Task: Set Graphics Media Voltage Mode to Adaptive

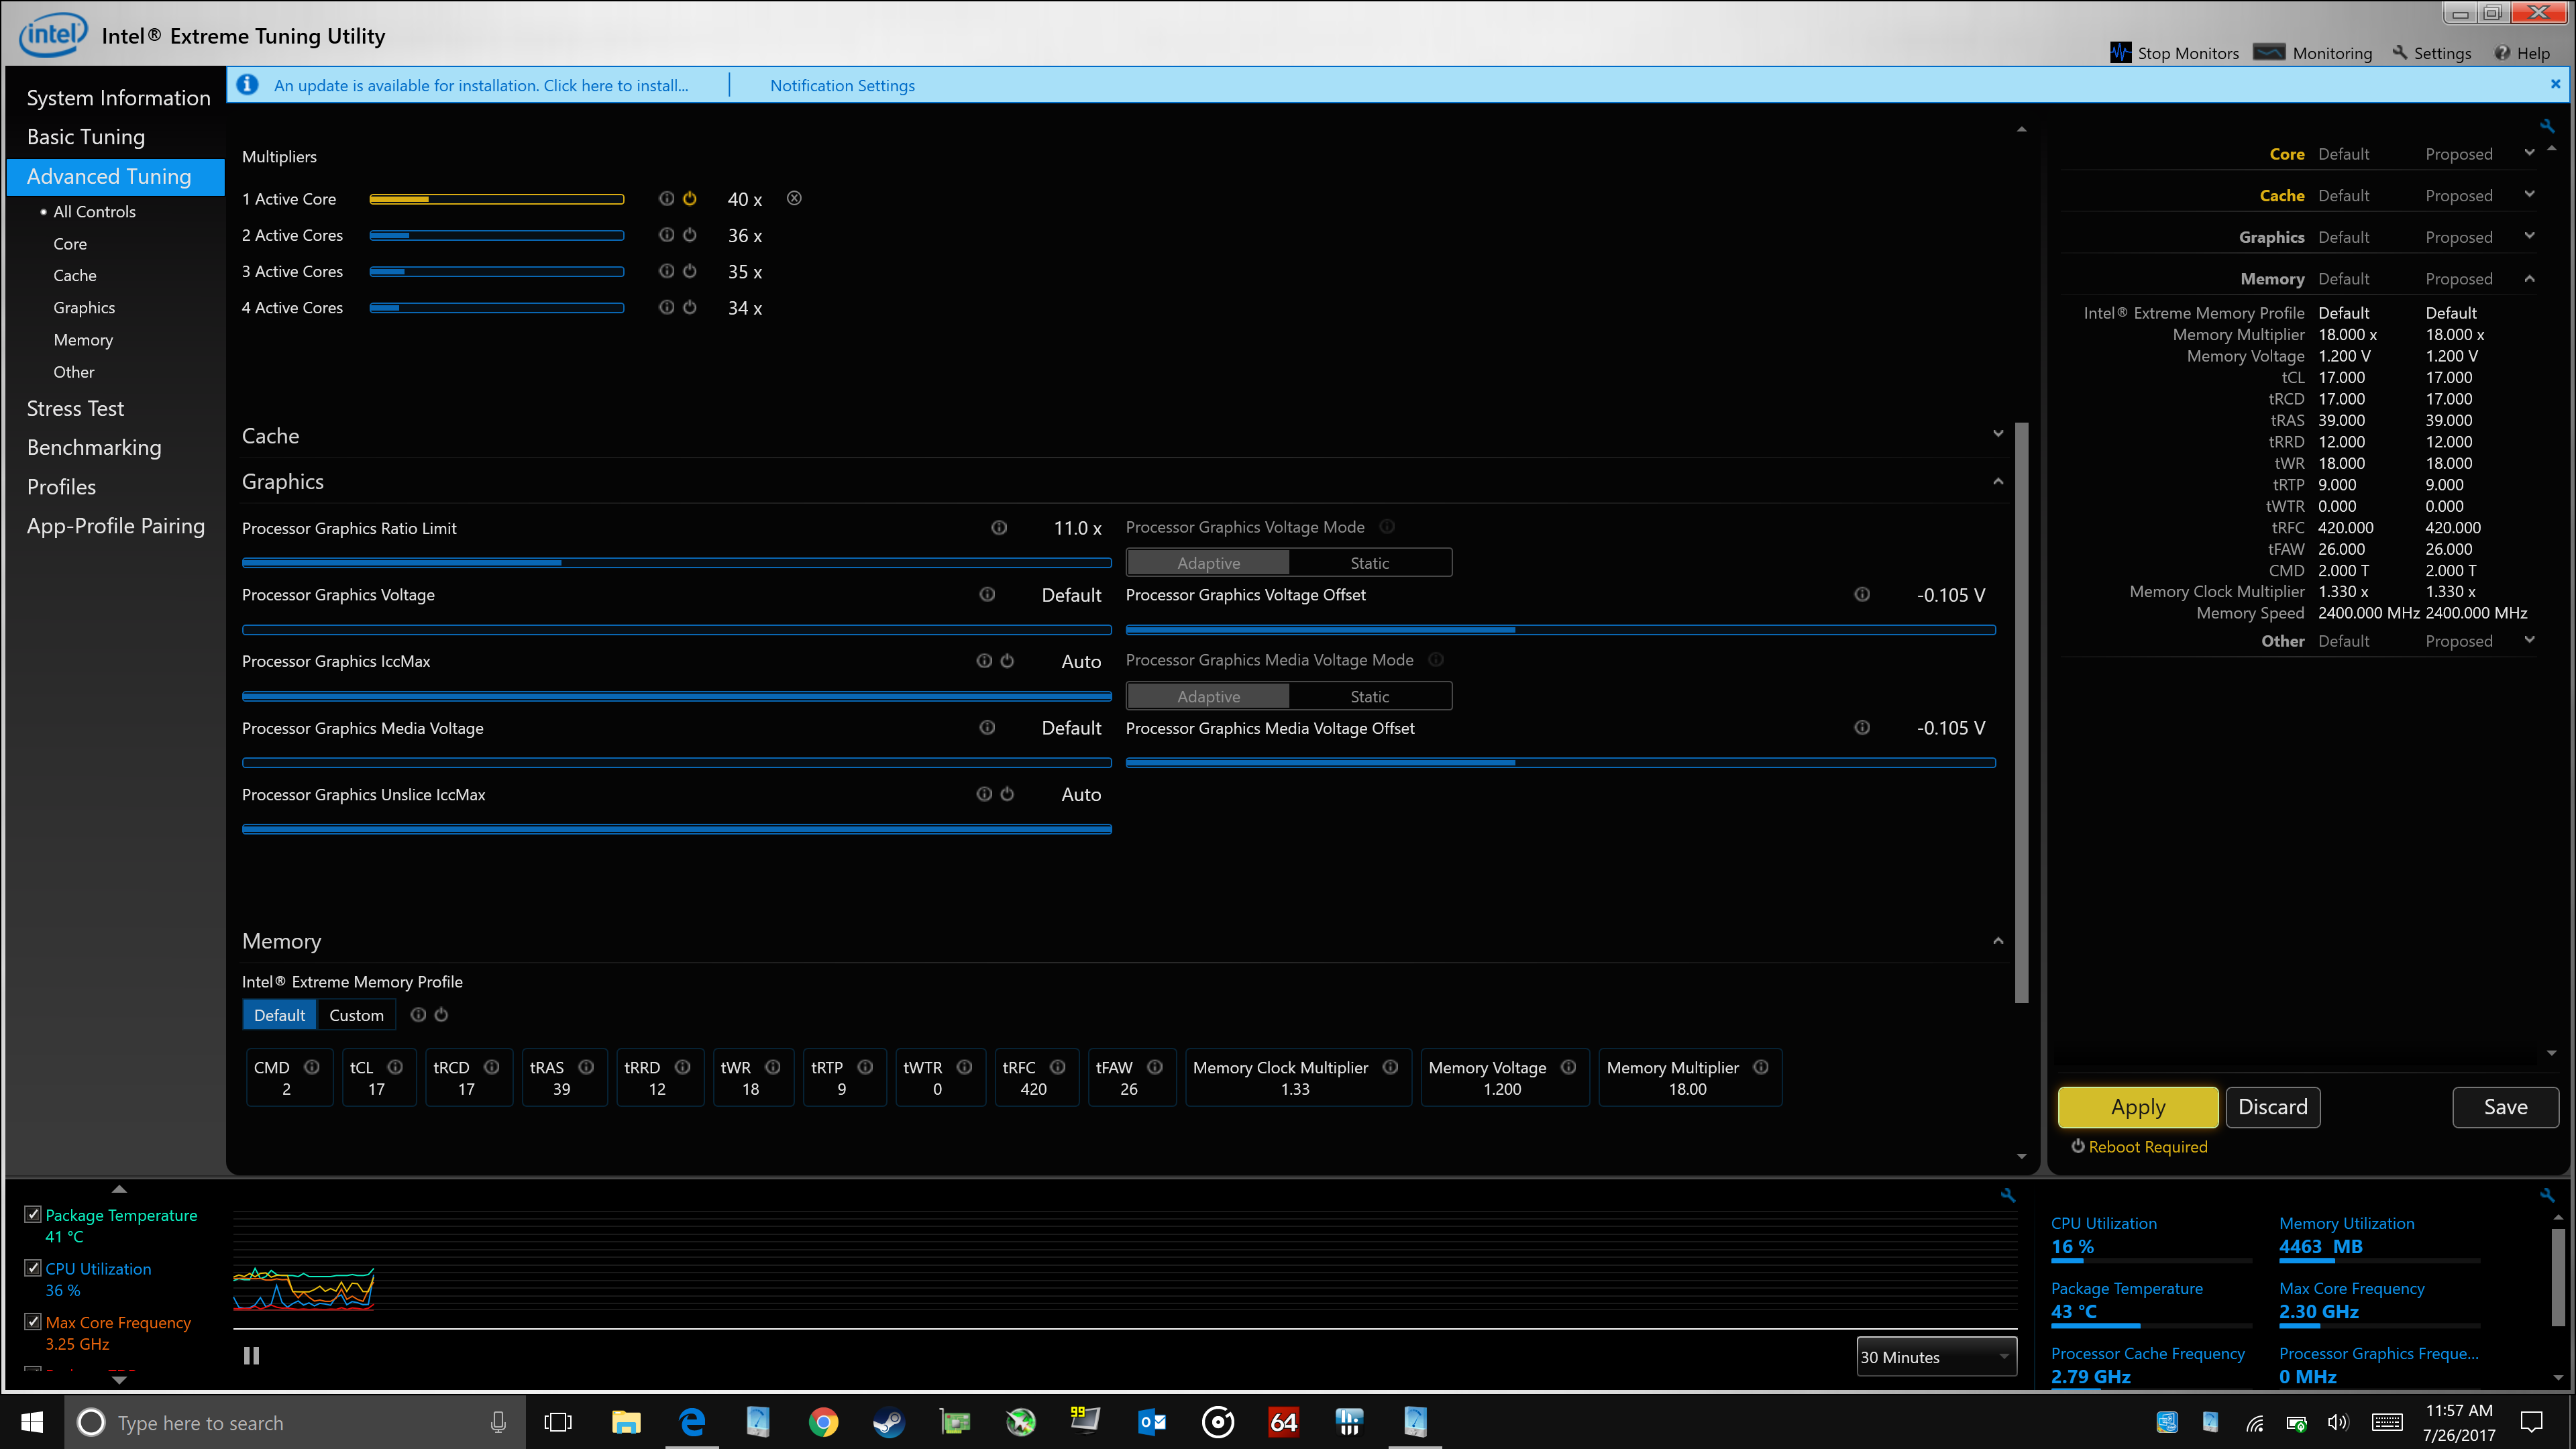Action: 1208,696
